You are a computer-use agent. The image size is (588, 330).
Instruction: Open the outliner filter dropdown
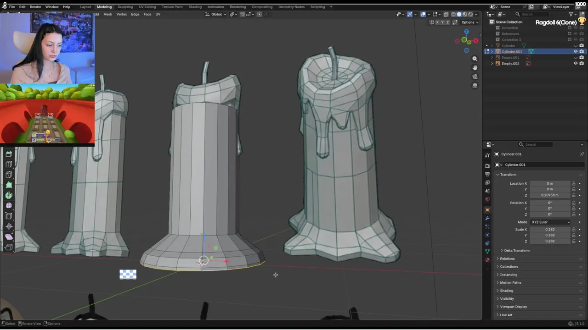573,14
